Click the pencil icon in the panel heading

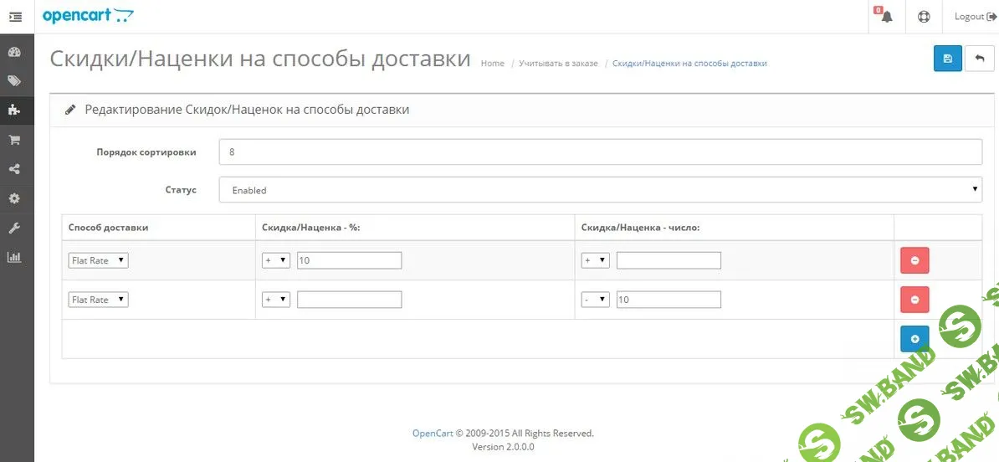[70, 110]
